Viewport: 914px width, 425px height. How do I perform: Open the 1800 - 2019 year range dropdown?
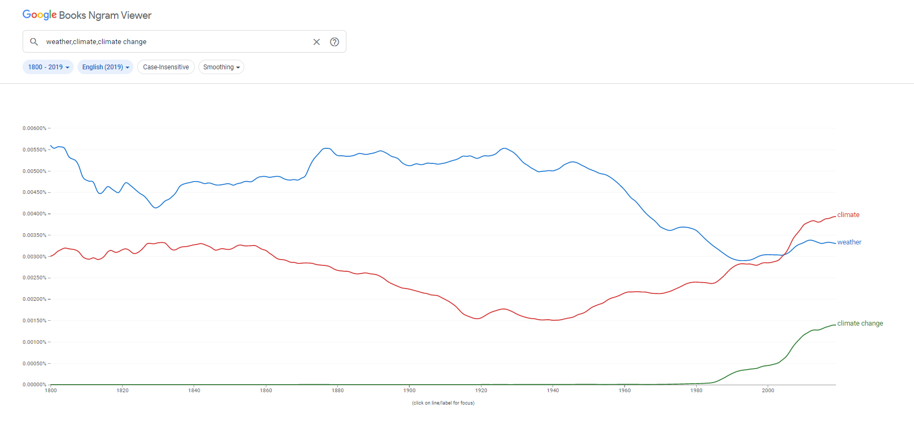(48, 67)
